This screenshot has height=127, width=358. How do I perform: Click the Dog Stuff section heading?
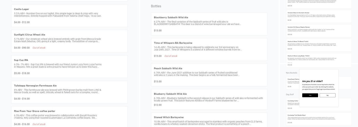(290, 94)
